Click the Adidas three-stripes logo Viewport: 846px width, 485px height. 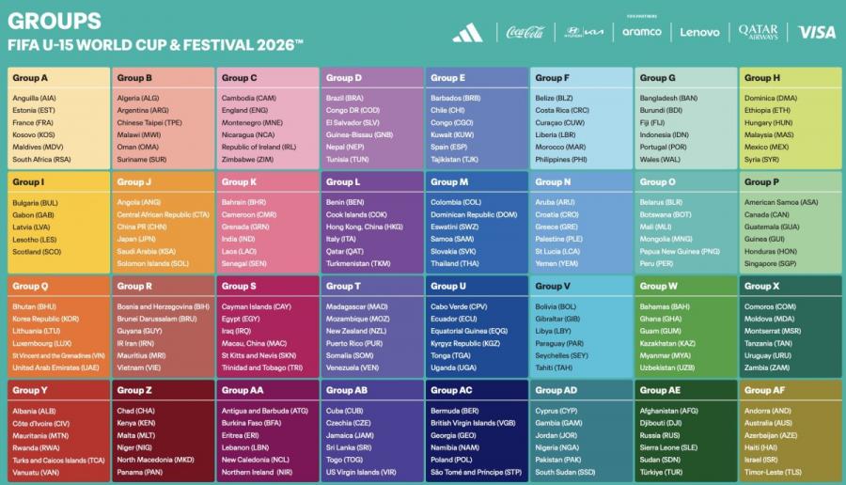click(468, 32)
